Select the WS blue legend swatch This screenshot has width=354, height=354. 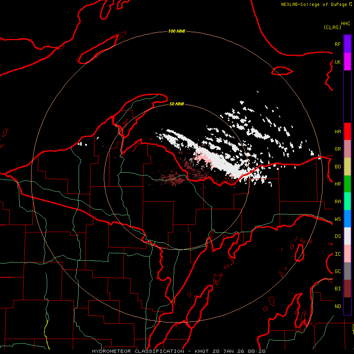347,219
